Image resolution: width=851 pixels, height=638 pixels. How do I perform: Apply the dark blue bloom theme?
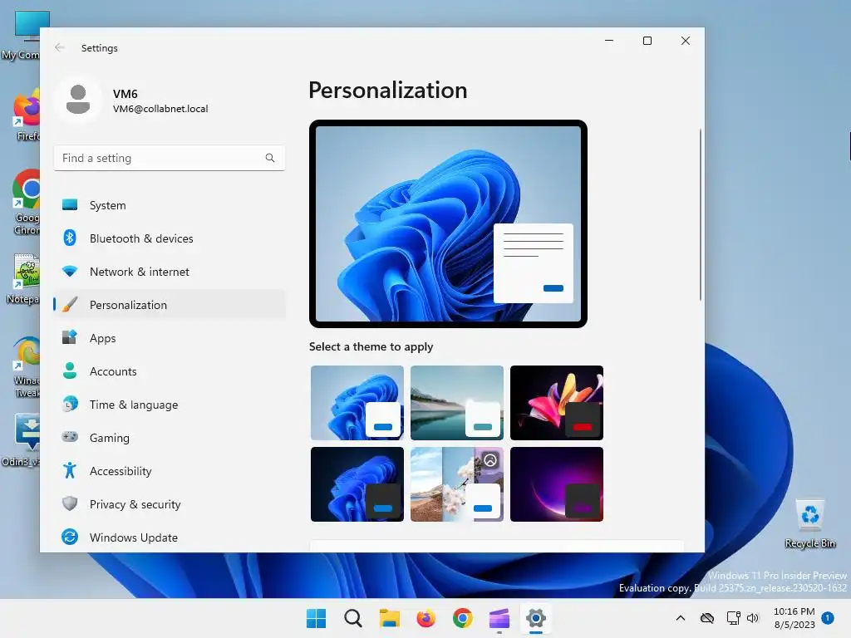357,484
